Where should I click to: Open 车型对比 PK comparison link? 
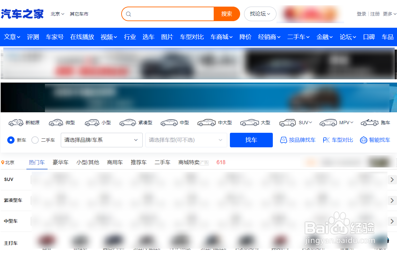tap(338, 140)
